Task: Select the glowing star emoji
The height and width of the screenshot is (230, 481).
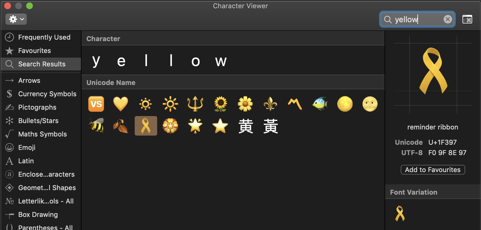Action: point(195,126)
